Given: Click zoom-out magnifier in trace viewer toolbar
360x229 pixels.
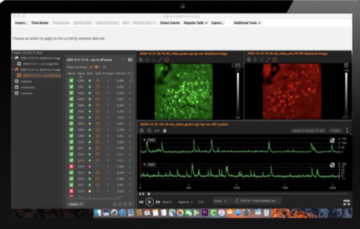Looking at the screenshot, I should point(150,130).
